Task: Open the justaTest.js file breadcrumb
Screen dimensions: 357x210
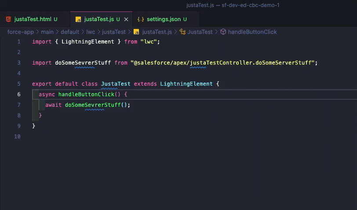Action: point(157,32)
